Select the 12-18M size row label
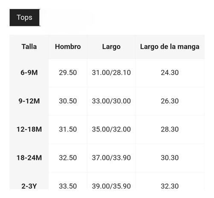Image resolution: width=214 pixels, height=198 pixels. [x=29, y=129]
